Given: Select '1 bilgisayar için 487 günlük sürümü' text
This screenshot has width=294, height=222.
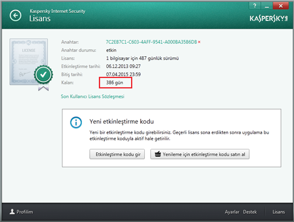Looking at the screenshot, I should click(142, 58).
